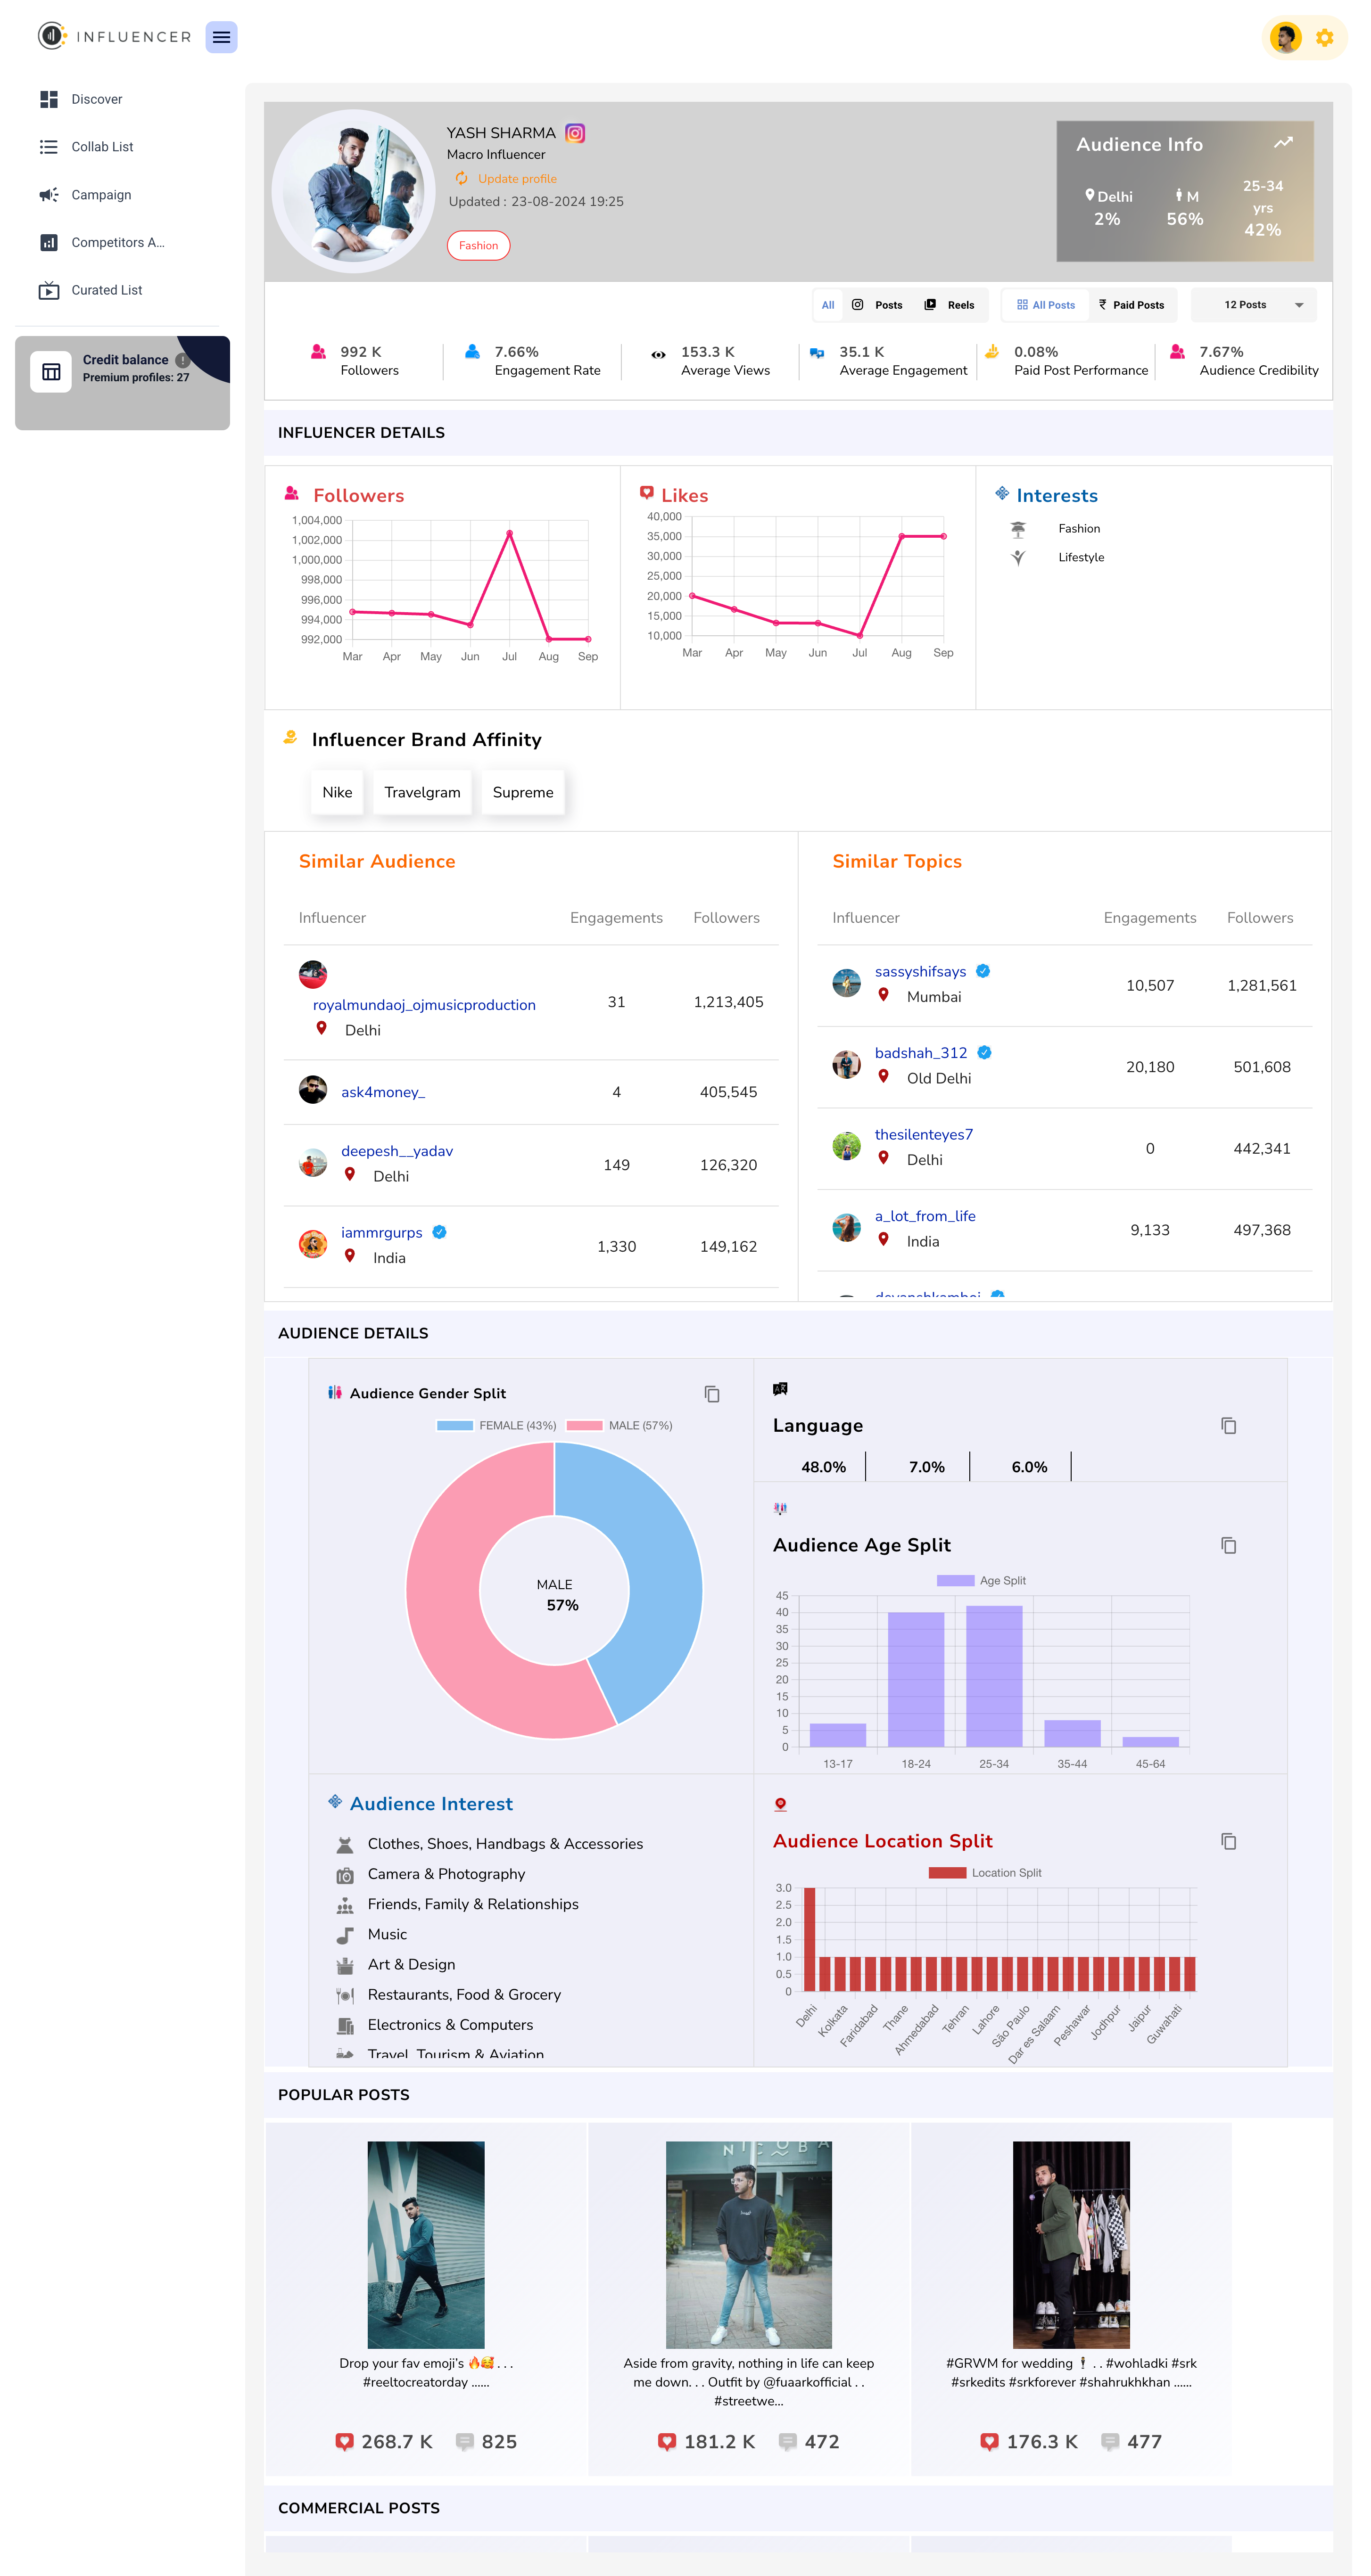Open sassyshifsays profile link
Image resolution: width=1371 pixels, height=2576 pixels.
(x=921, y=972)
